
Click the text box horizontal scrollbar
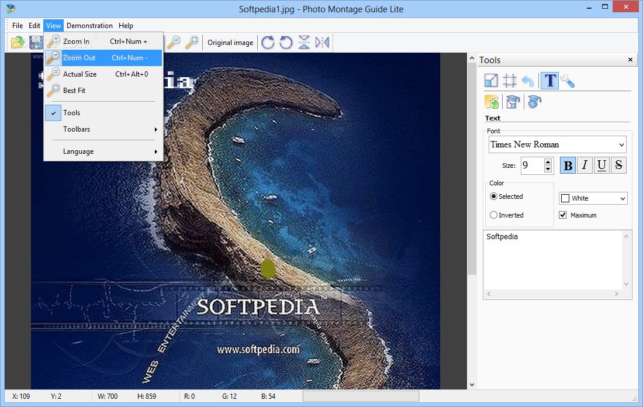click(x=553, y=294)
